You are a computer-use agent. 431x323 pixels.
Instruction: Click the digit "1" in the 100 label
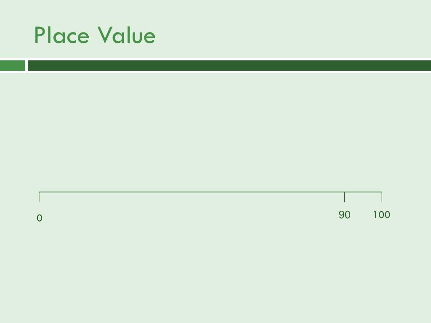(x=375, y=215)
